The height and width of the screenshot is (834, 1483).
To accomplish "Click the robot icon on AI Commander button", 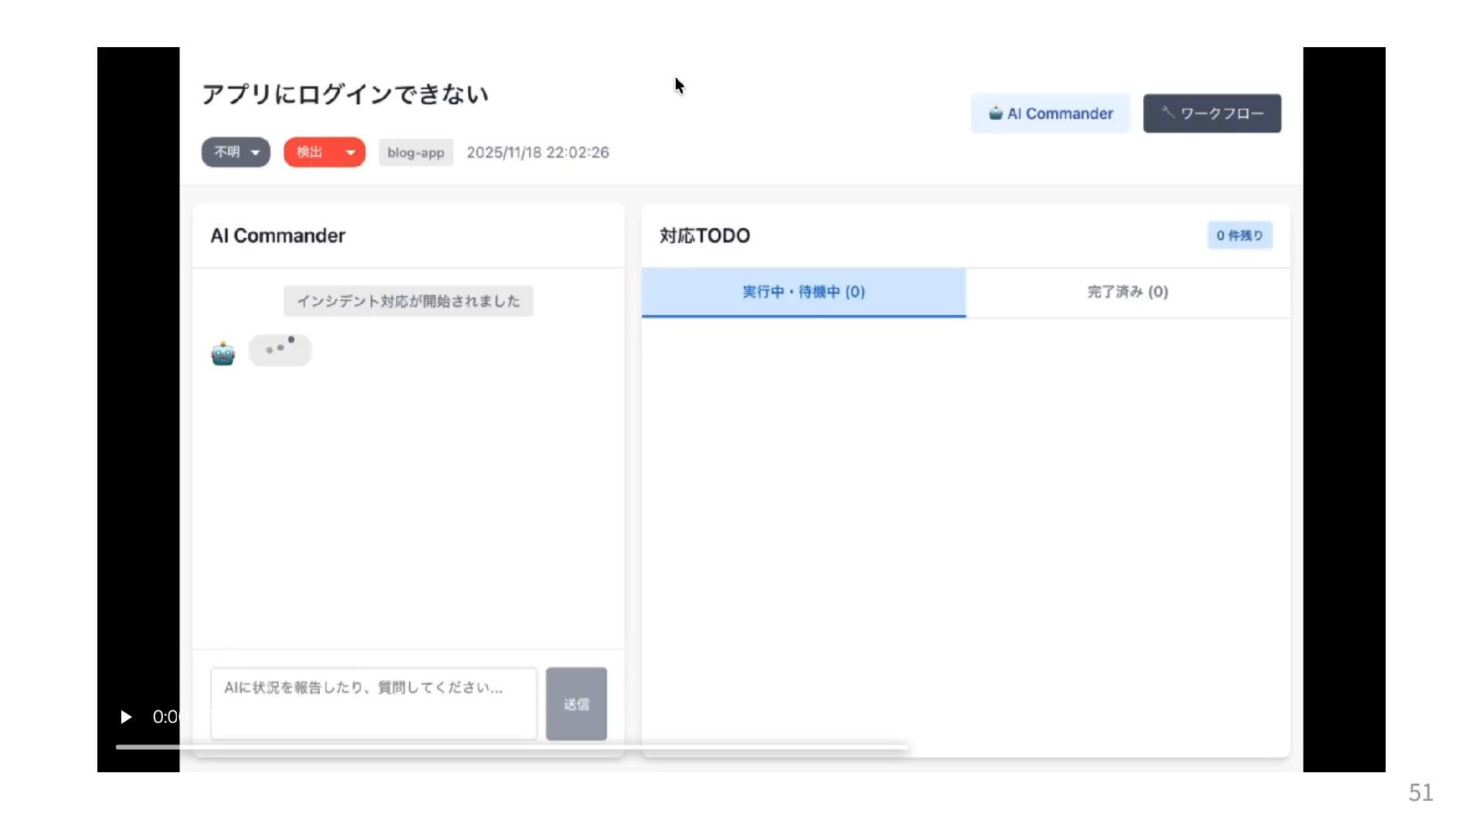I will point(996,113).
